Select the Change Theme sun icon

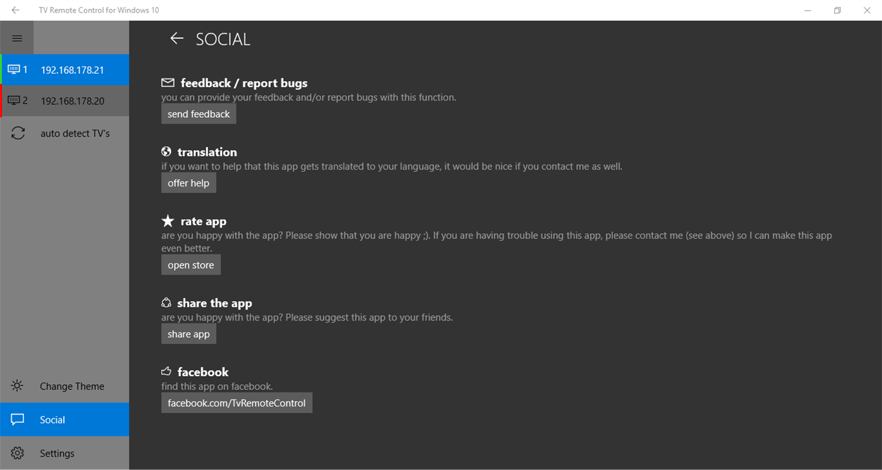pyautogui.click(x=16, y=386)
